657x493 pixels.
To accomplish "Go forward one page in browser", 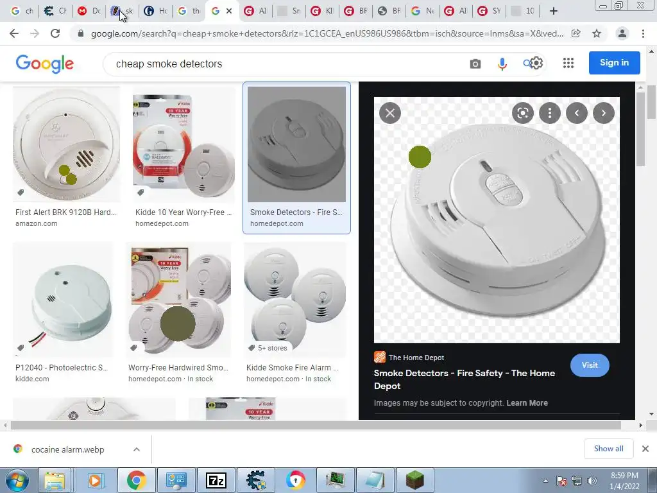I will click(x=35, y=33).
